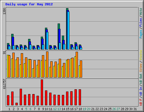Click day 15 on the x-axis
Screen dimensions: 144x112
(x=67, y=109)
